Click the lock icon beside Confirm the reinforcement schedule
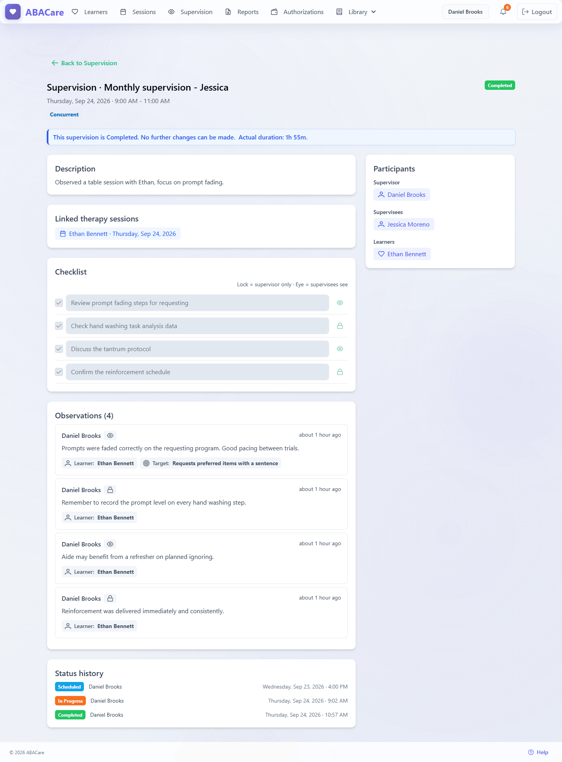 [340, 372]
